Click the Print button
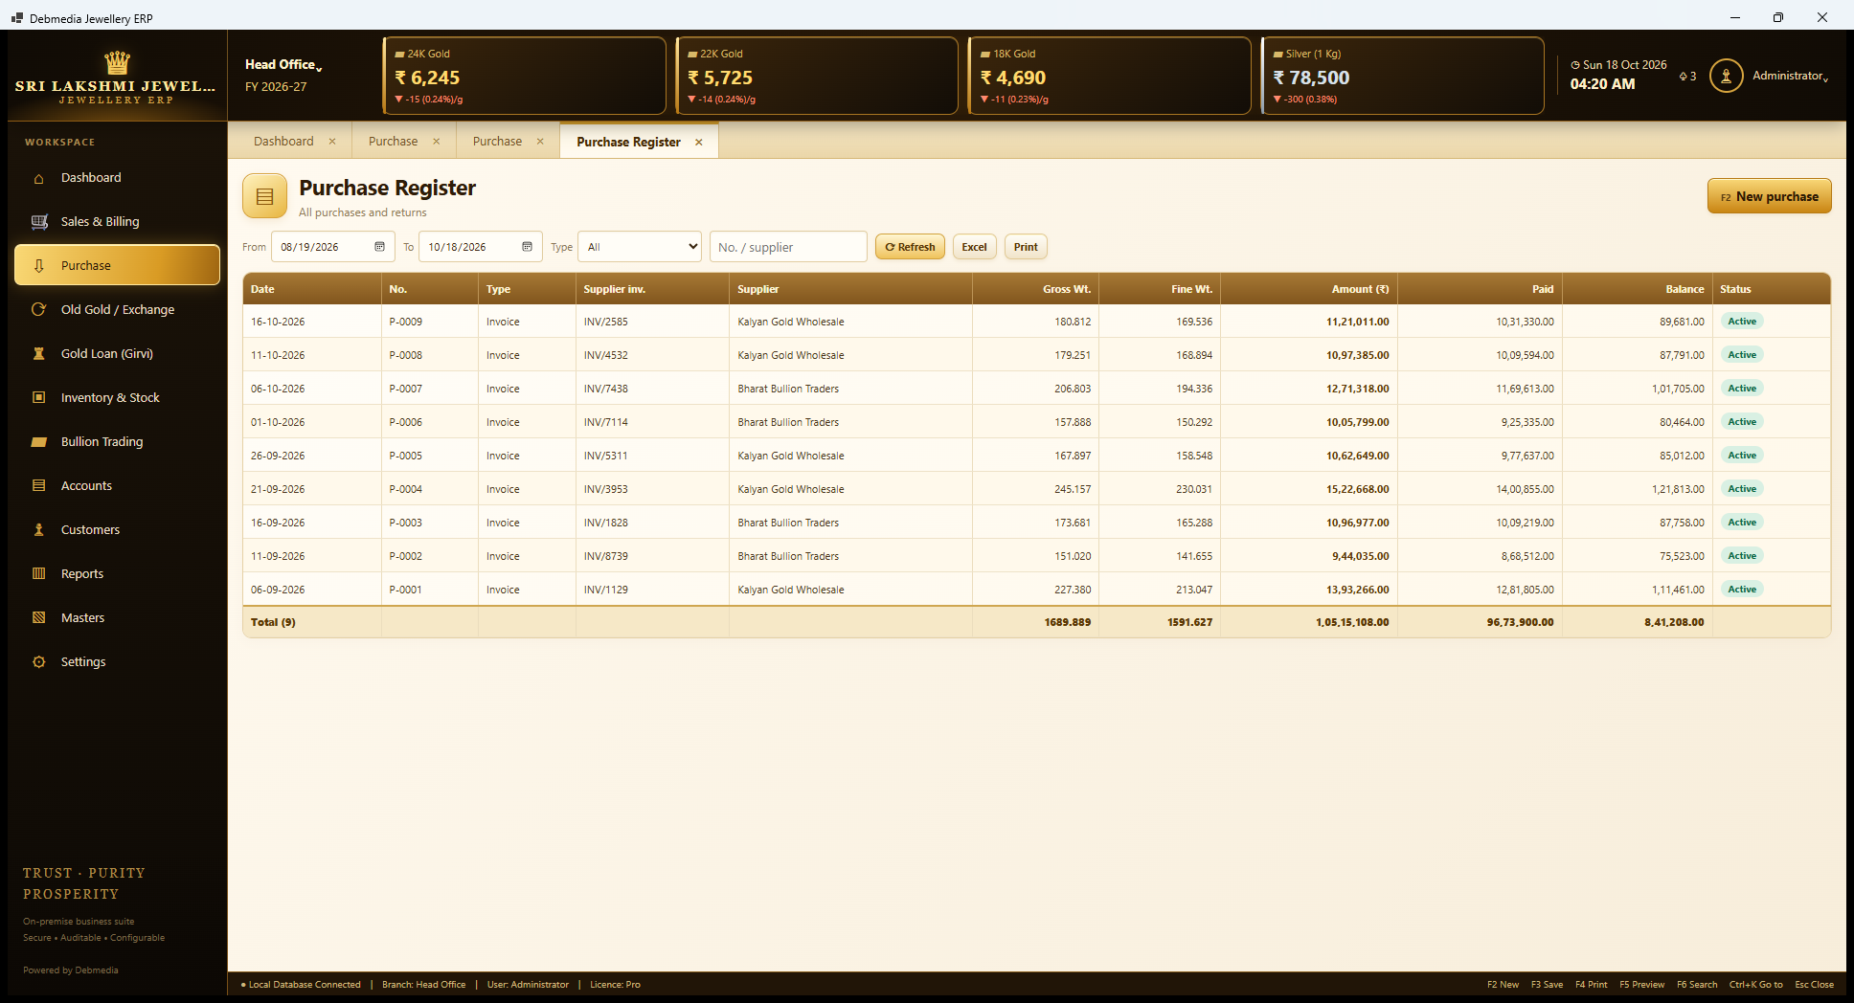The width and height of the screenshot is (1854, 1003). pyautogui.click(x=1026, y=247)
